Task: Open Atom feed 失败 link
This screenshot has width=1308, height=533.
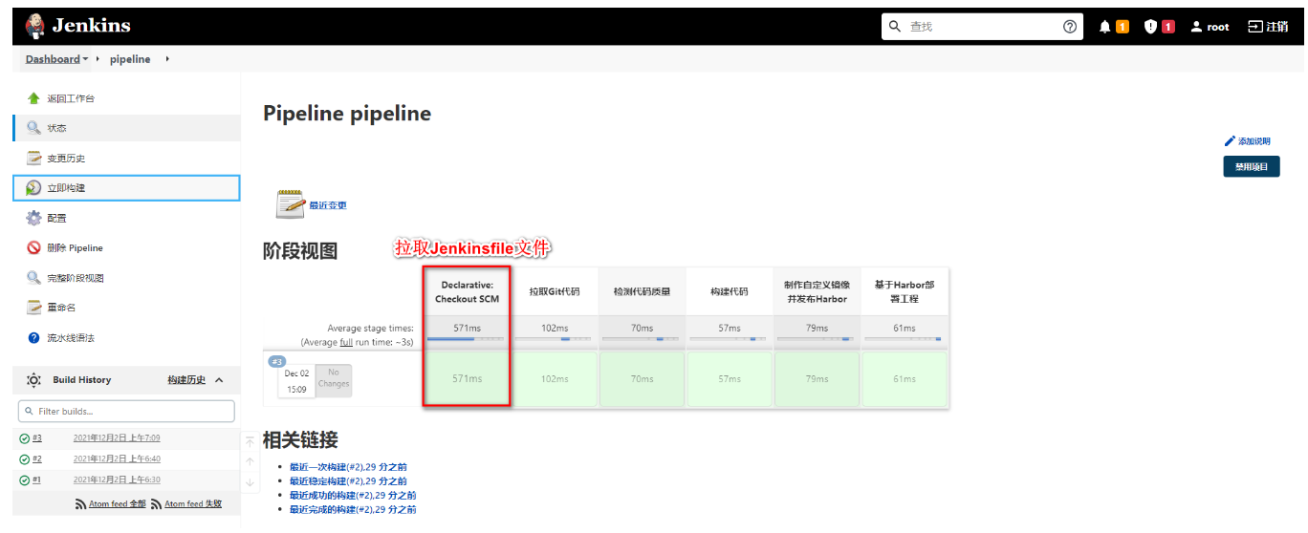Action: (193, 504)
